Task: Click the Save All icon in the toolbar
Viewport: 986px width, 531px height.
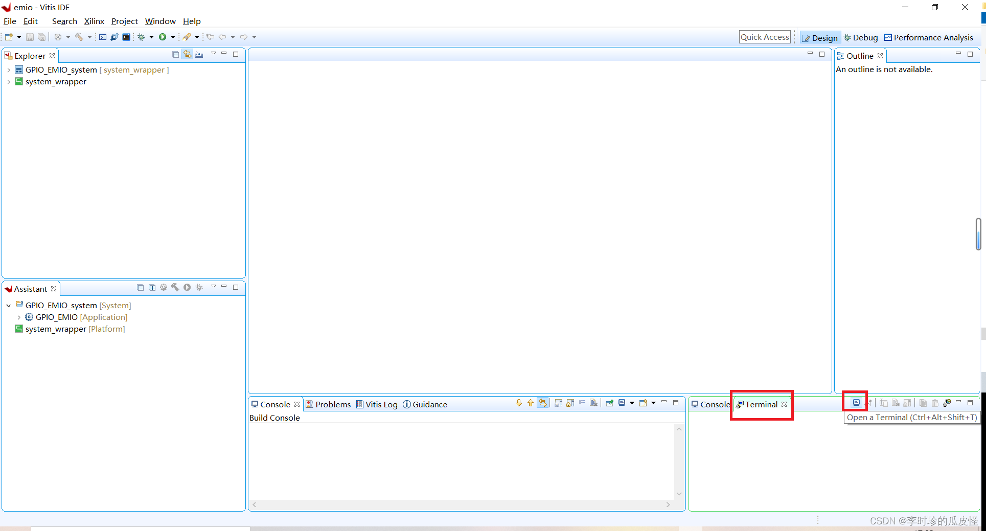Action: [41, 37]
